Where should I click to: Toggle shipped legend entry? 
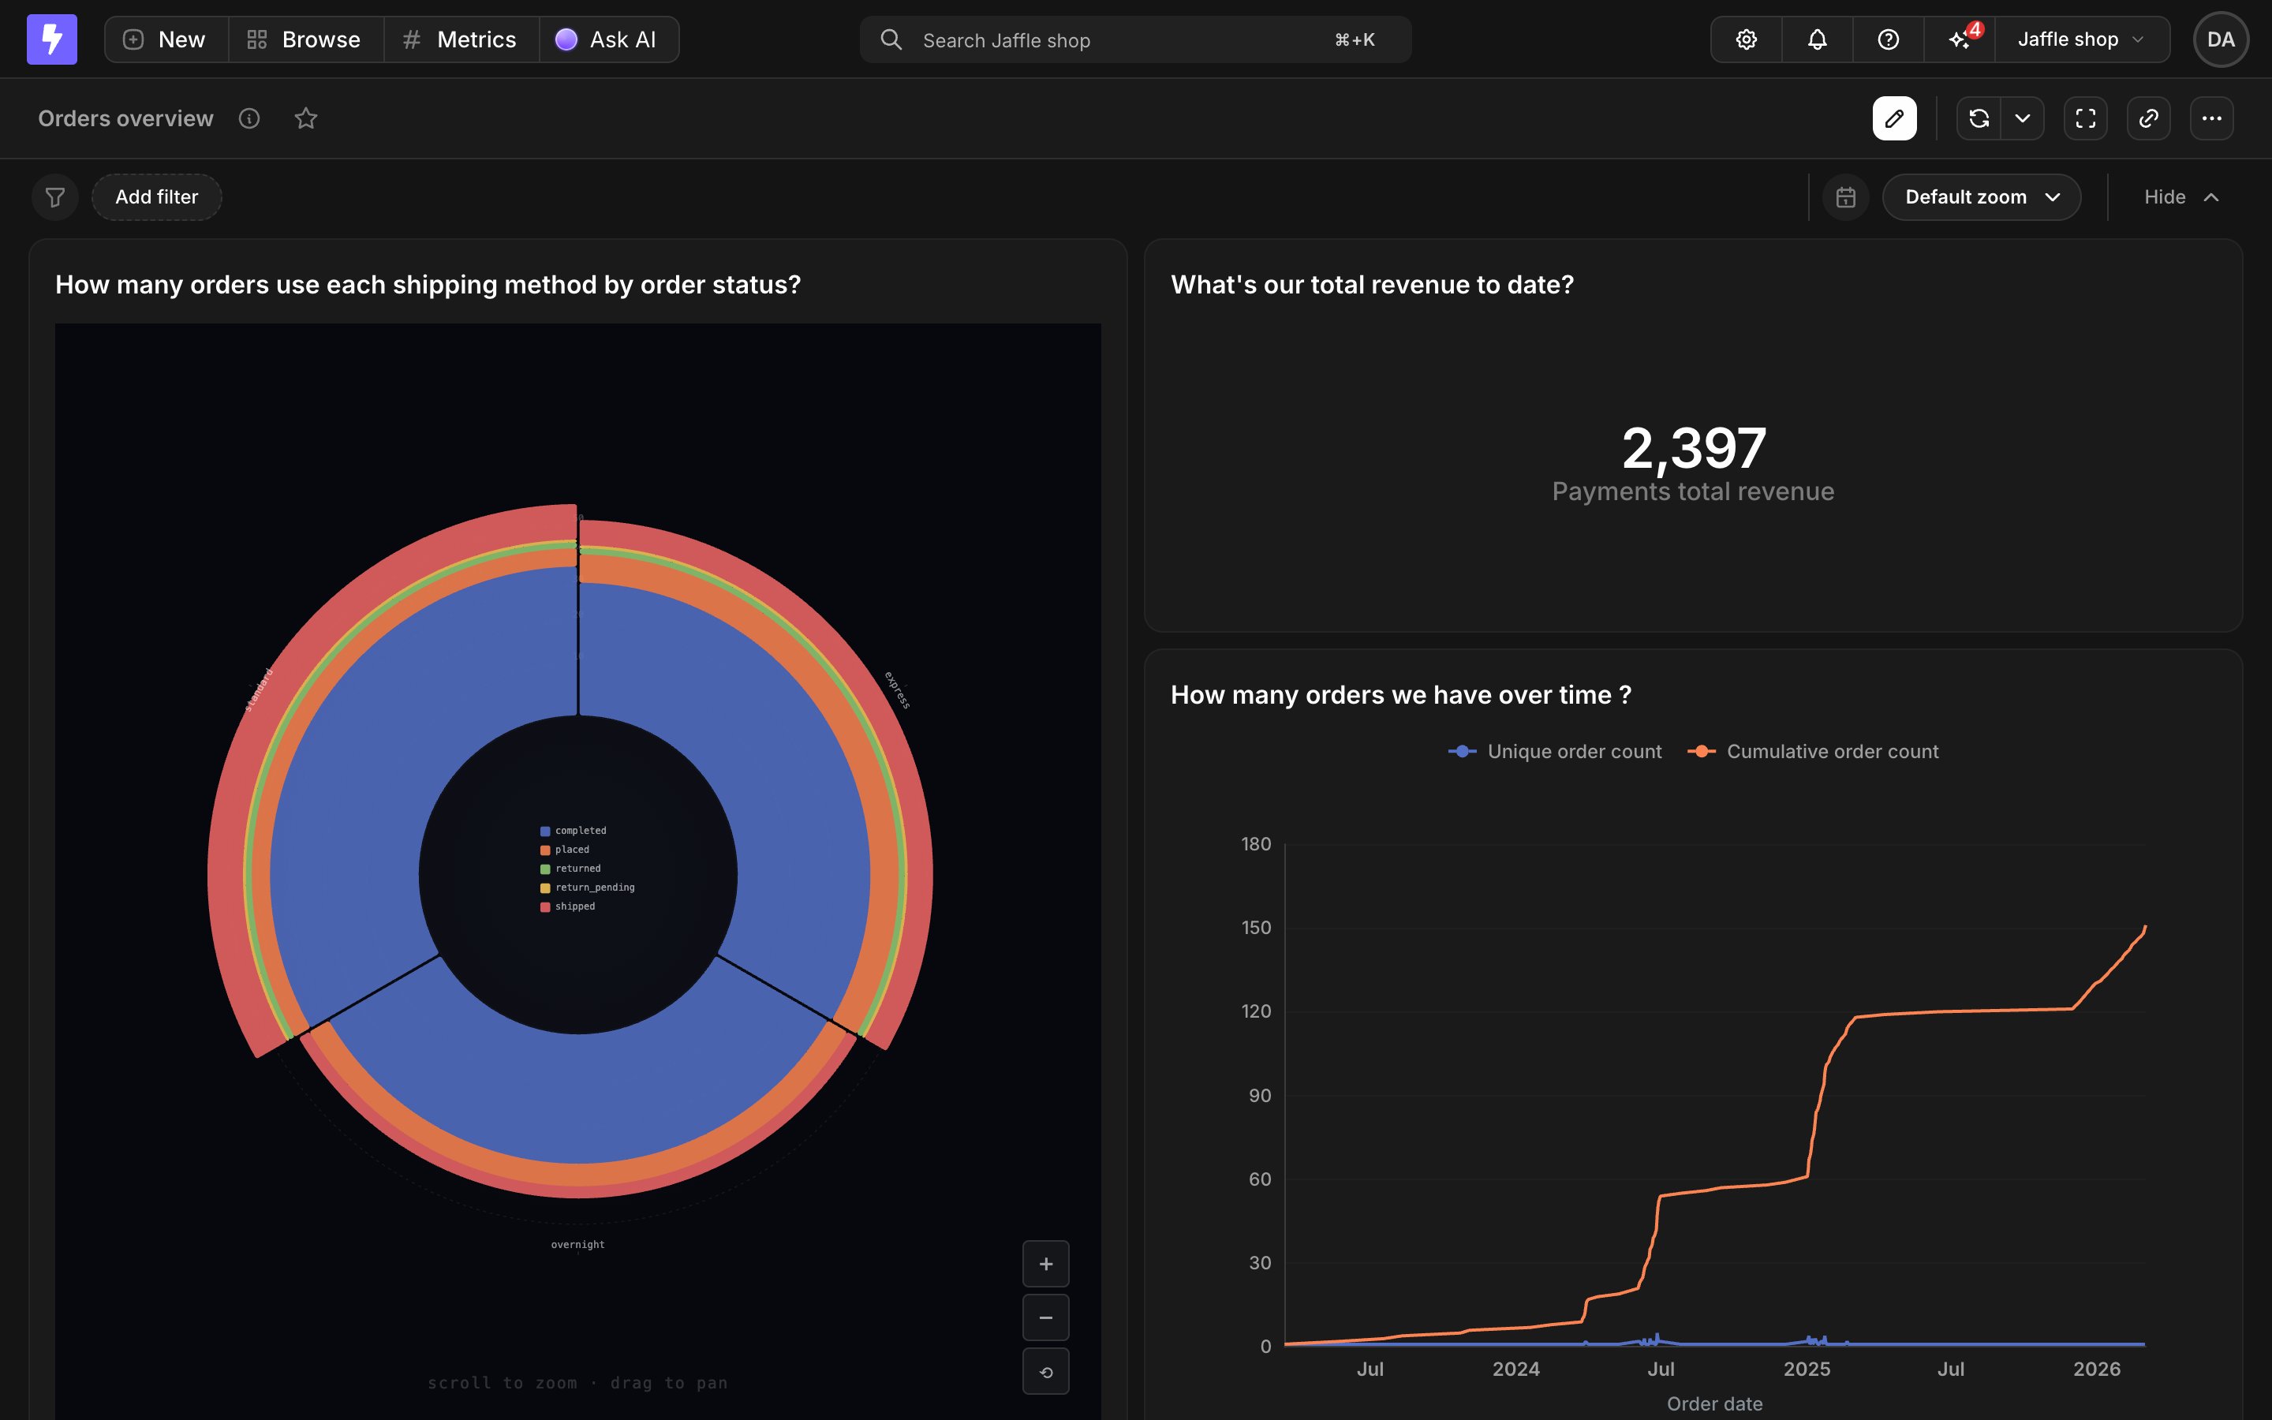coord(568,906)
